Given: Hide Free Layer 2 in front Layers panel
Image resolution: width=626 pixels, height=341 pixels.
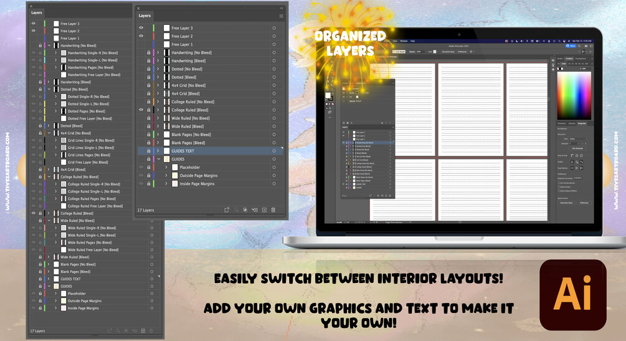Looking at the screenshot, I should pos(141,36).
